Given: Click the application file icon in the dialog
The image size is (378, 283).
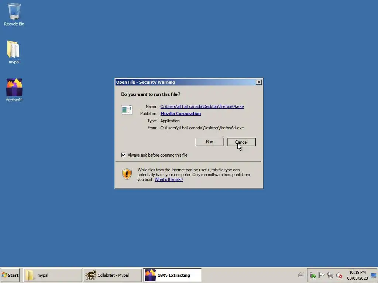Looking at the screenshot, I should [x=127, y=110].
